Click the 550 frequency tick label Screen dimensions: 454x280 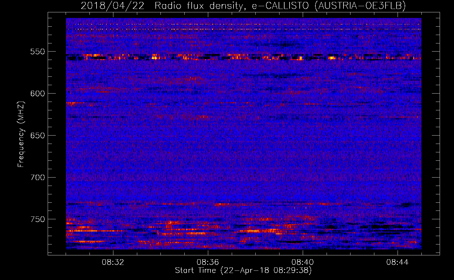click(x=37, y=52)
